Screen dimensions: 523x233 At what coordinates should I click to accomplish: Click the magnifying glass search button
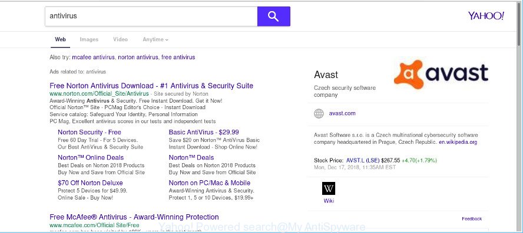(273, 16)
